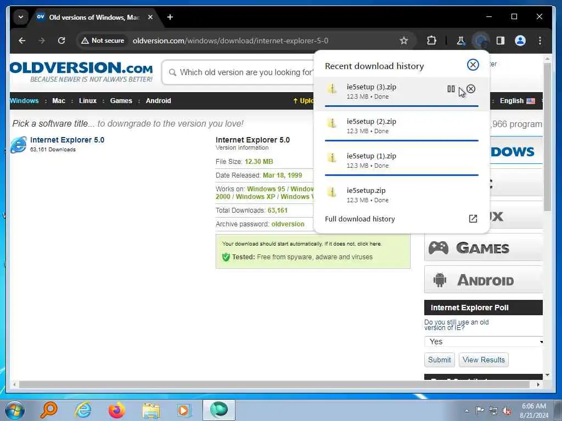The width and height of the screenshot is (562, 421).
Task: Close the Recent download history popup
Action: click(473, 65)
